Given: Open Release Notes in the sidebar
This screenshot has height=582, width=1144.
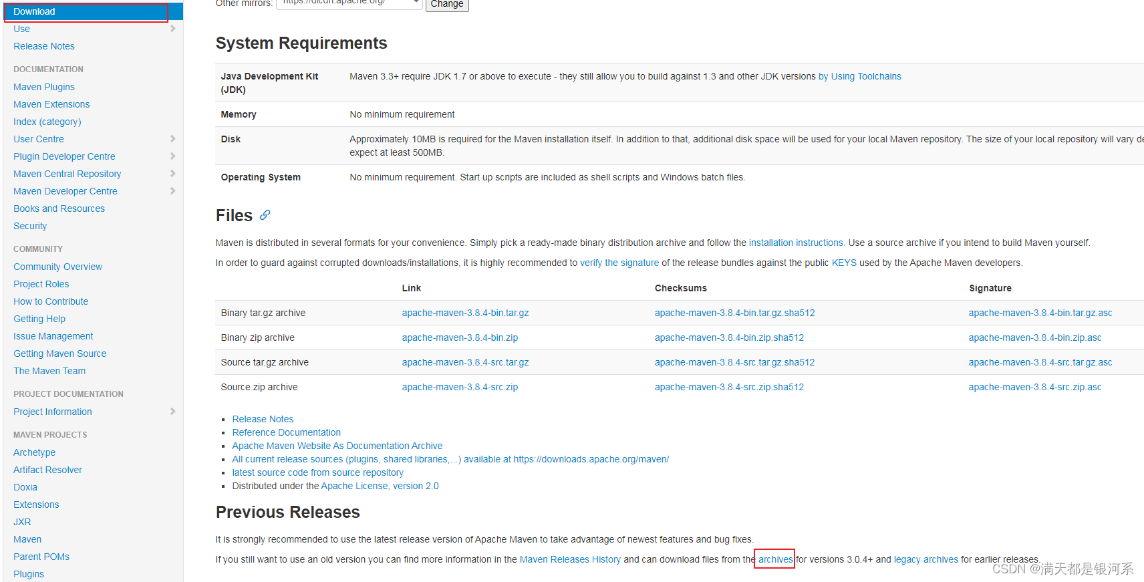Looking at the screenshot, I should (44, 46).
